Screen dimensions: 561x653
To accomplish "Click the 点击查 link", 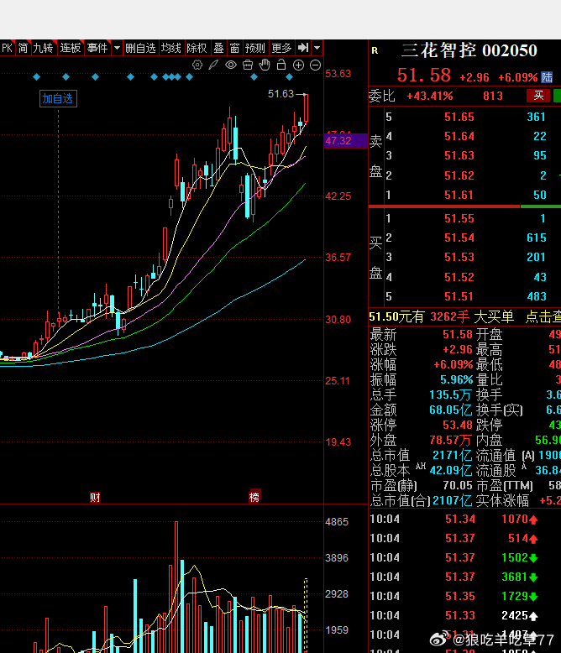I will [x=543, y=317].
